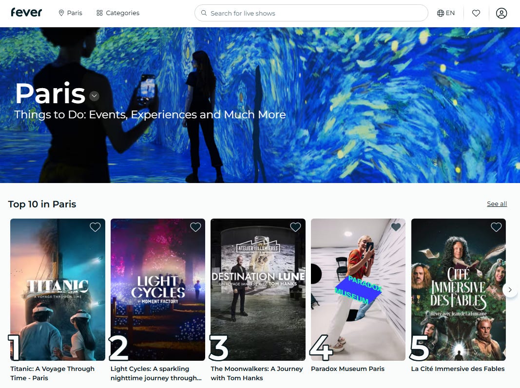
Task: Toggle heart on Paradox Museum card
Action: (396, 227)
